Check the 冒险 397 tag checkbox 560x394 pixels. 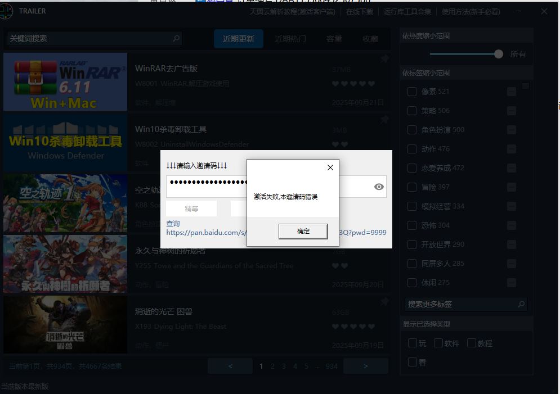[412, 187]
